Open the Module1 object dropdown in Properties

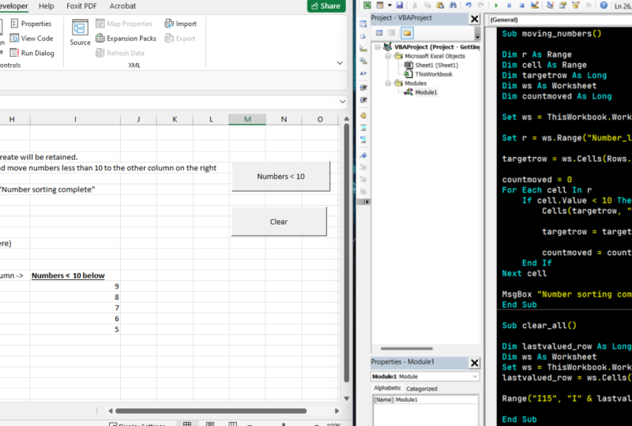coord(475,376)
